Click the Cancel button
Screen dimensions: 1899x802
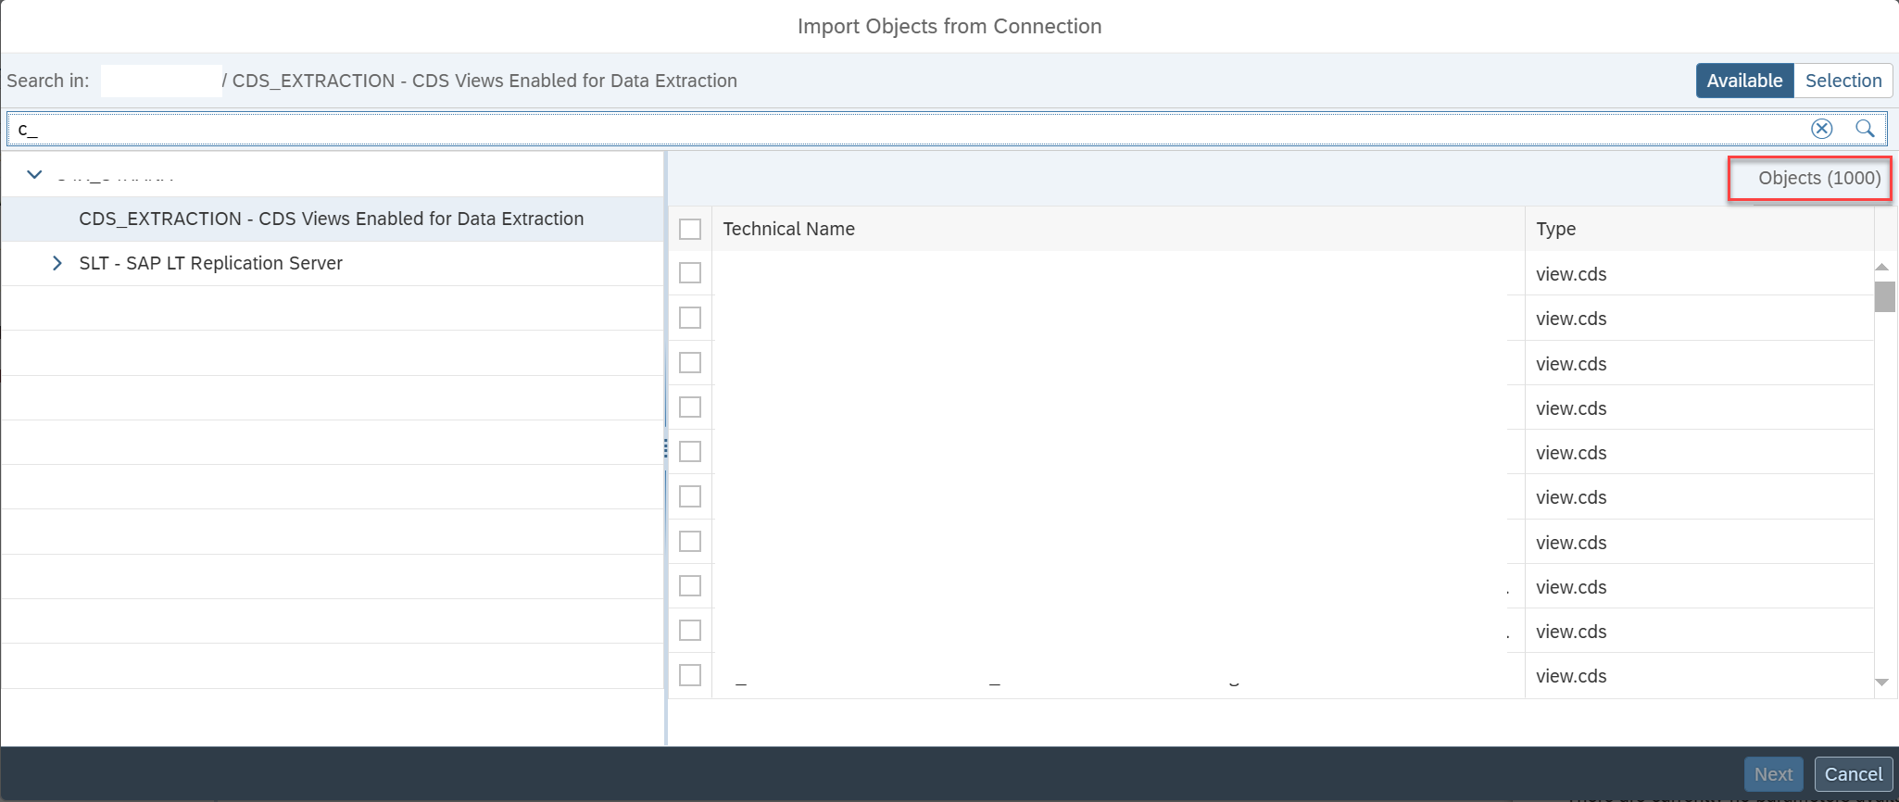tap(1853, 774)
